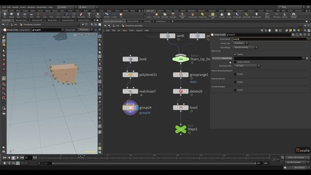311x175 pixels.
Task: Enable Include by Edges checkbox
Action: coord(235,90)
